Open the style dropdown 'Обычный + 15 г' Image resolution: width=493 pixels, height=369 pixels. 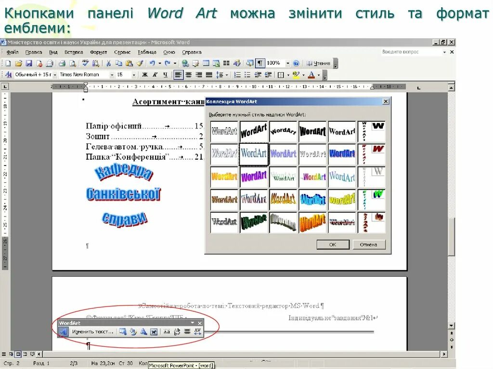(x=55, y=75)
